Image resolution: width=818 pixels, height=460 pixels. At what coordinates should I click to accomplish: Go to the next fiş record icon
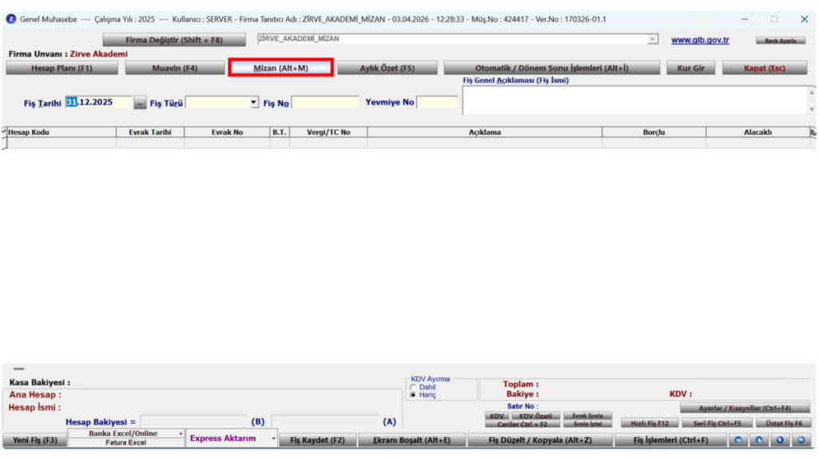[x=780, y=440]
